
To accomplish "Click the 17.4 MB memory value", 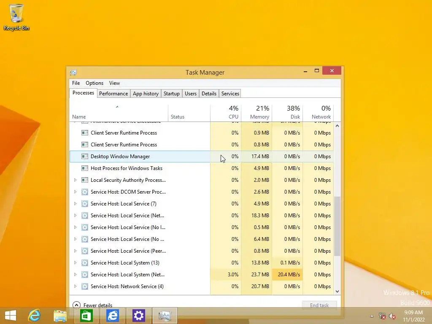I will coord(260,157).
